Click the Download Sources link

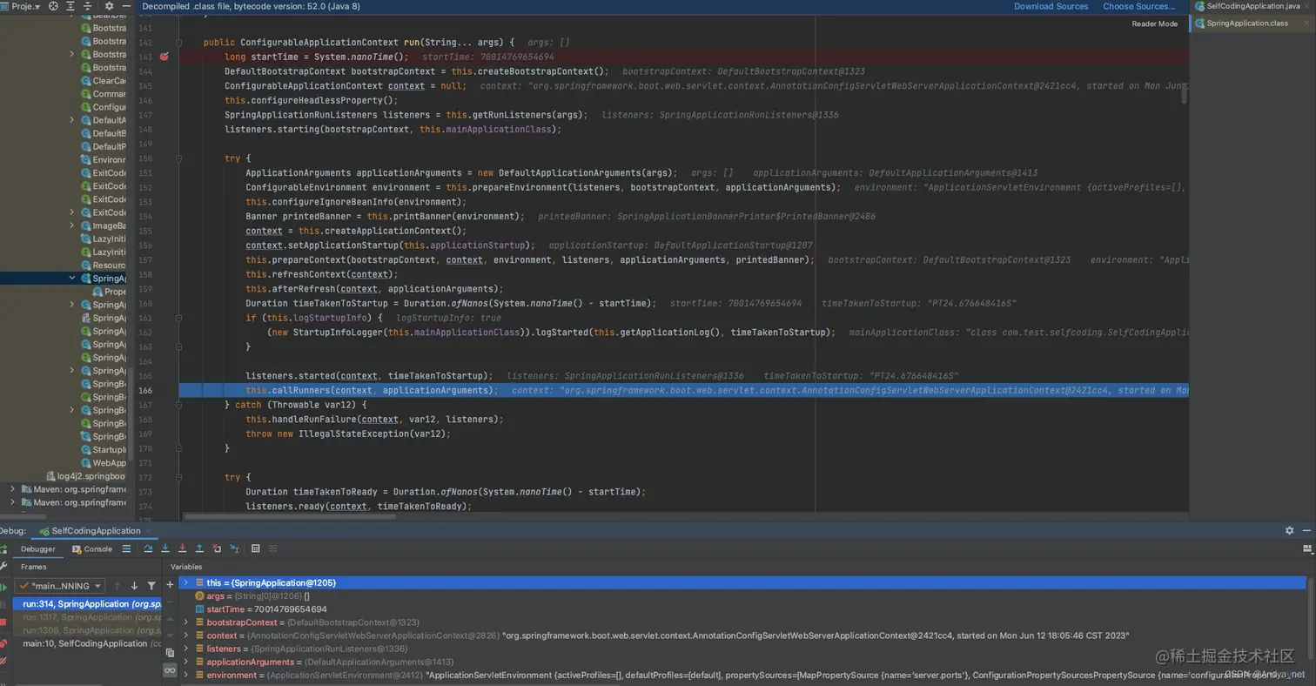(1051, 6)
